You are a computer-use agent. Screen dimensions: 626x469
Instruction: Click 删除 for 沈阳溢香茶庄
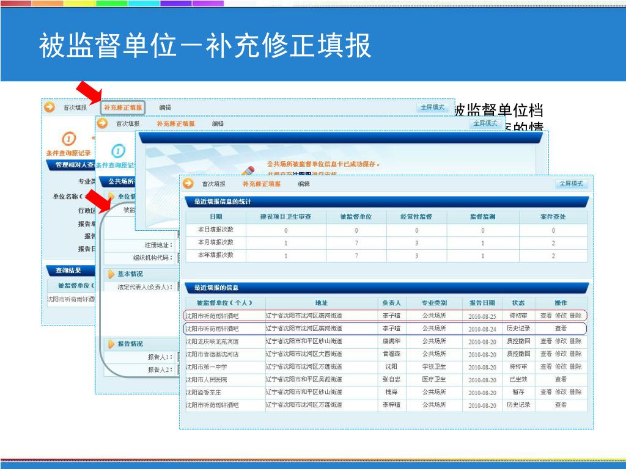[576, 392]
